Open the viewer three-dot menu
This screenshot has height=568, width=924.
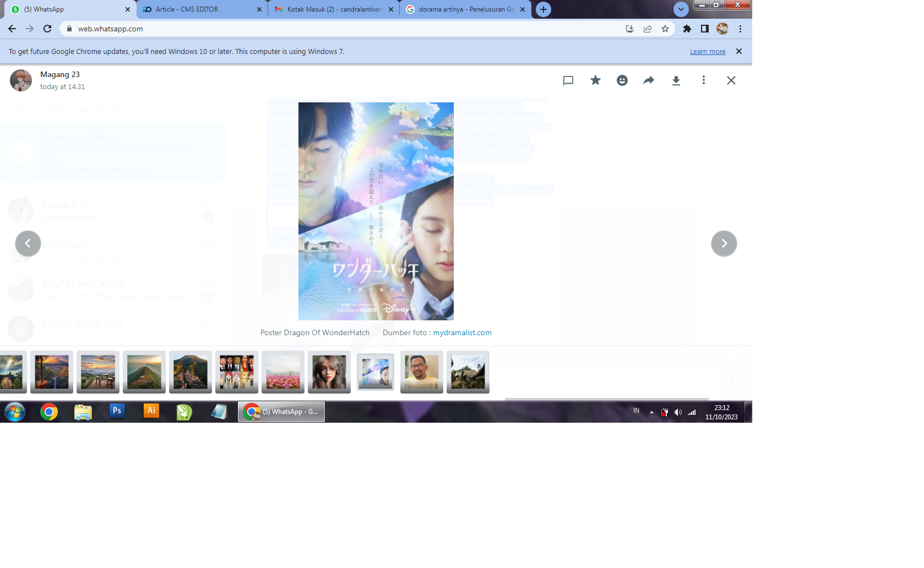tap(703, 80)
